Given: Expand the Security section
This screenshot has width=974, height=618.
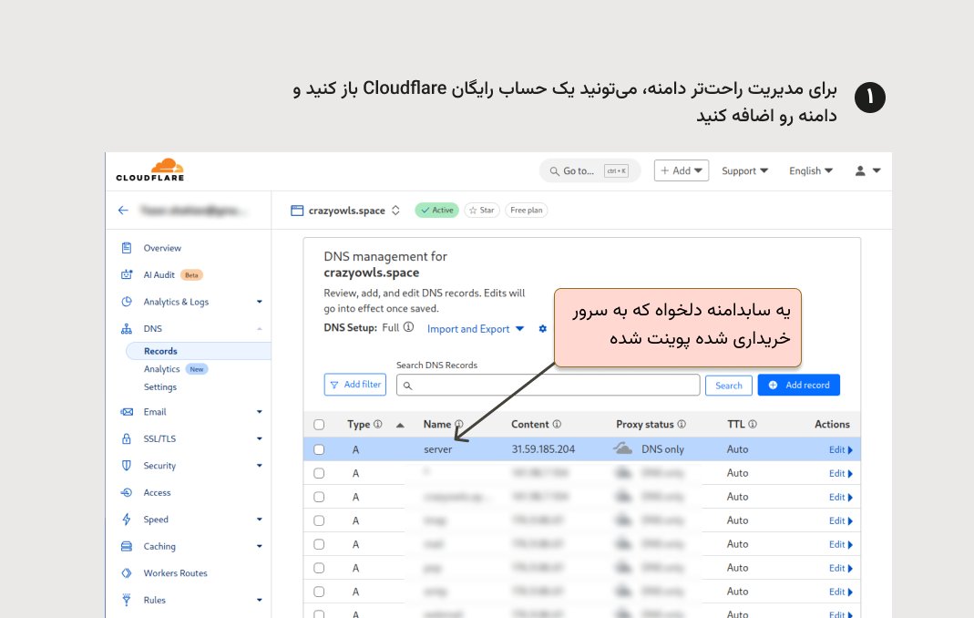Looking at the screenshot, I should (x=259, y=465).
